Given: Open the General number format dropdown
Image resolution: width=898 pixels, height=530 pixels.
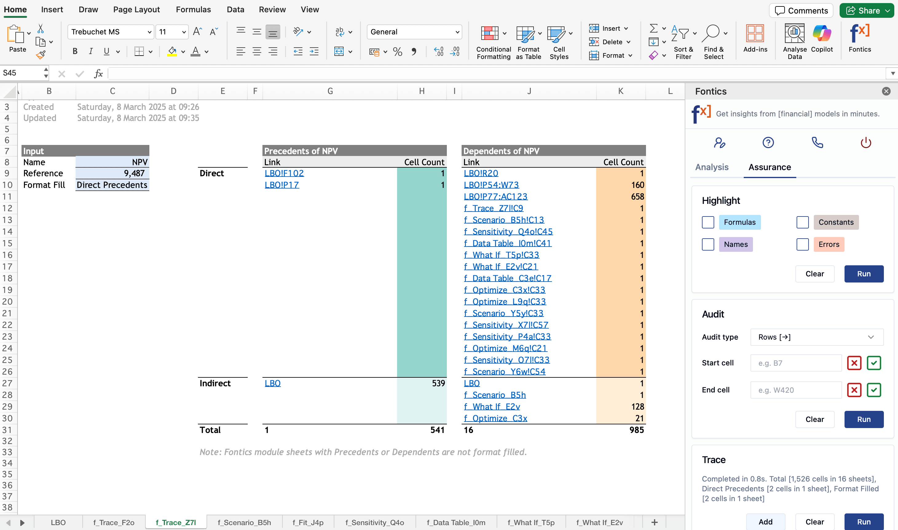Looking at the screenshot, I should point(457,32).
